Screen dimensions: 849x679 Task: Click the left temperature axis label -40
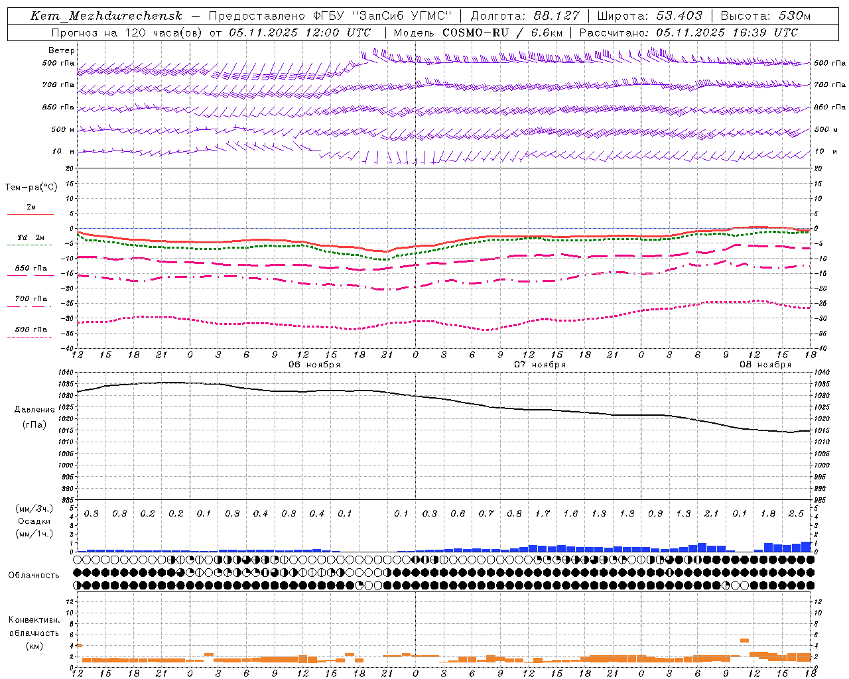pos(67,347)
